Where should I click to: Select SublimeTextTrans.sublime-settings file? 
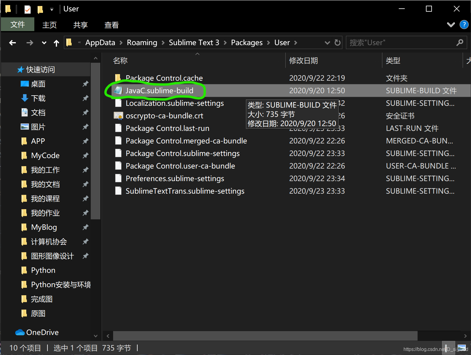pos(185,191)
